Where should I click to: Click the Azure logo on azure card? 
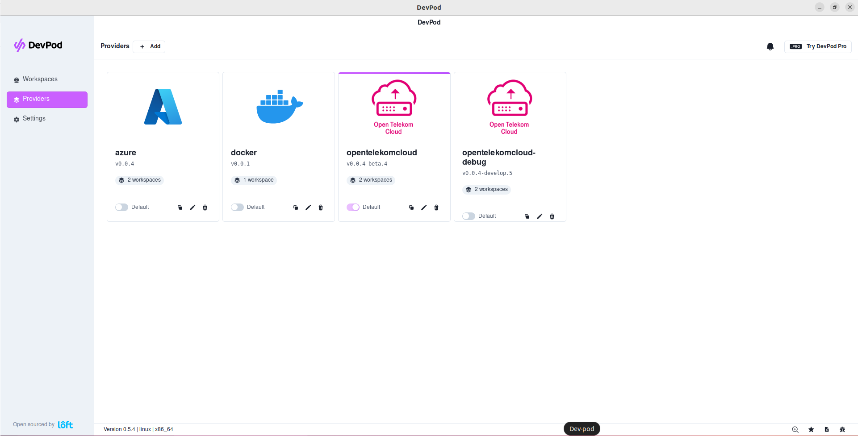point(163,107)
